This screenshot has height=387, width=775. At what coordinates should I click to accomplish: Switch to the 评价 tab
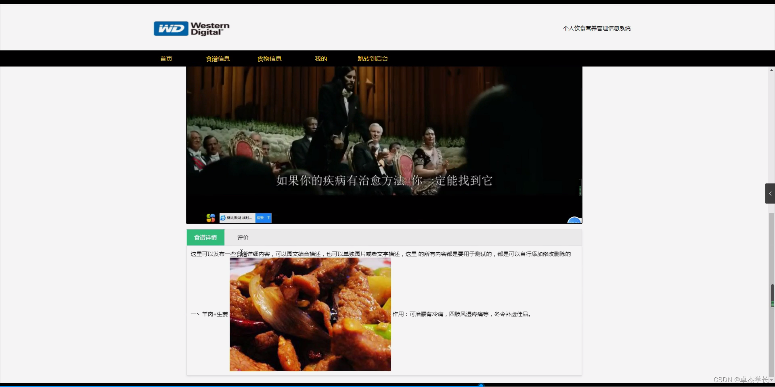click(243, 237)
